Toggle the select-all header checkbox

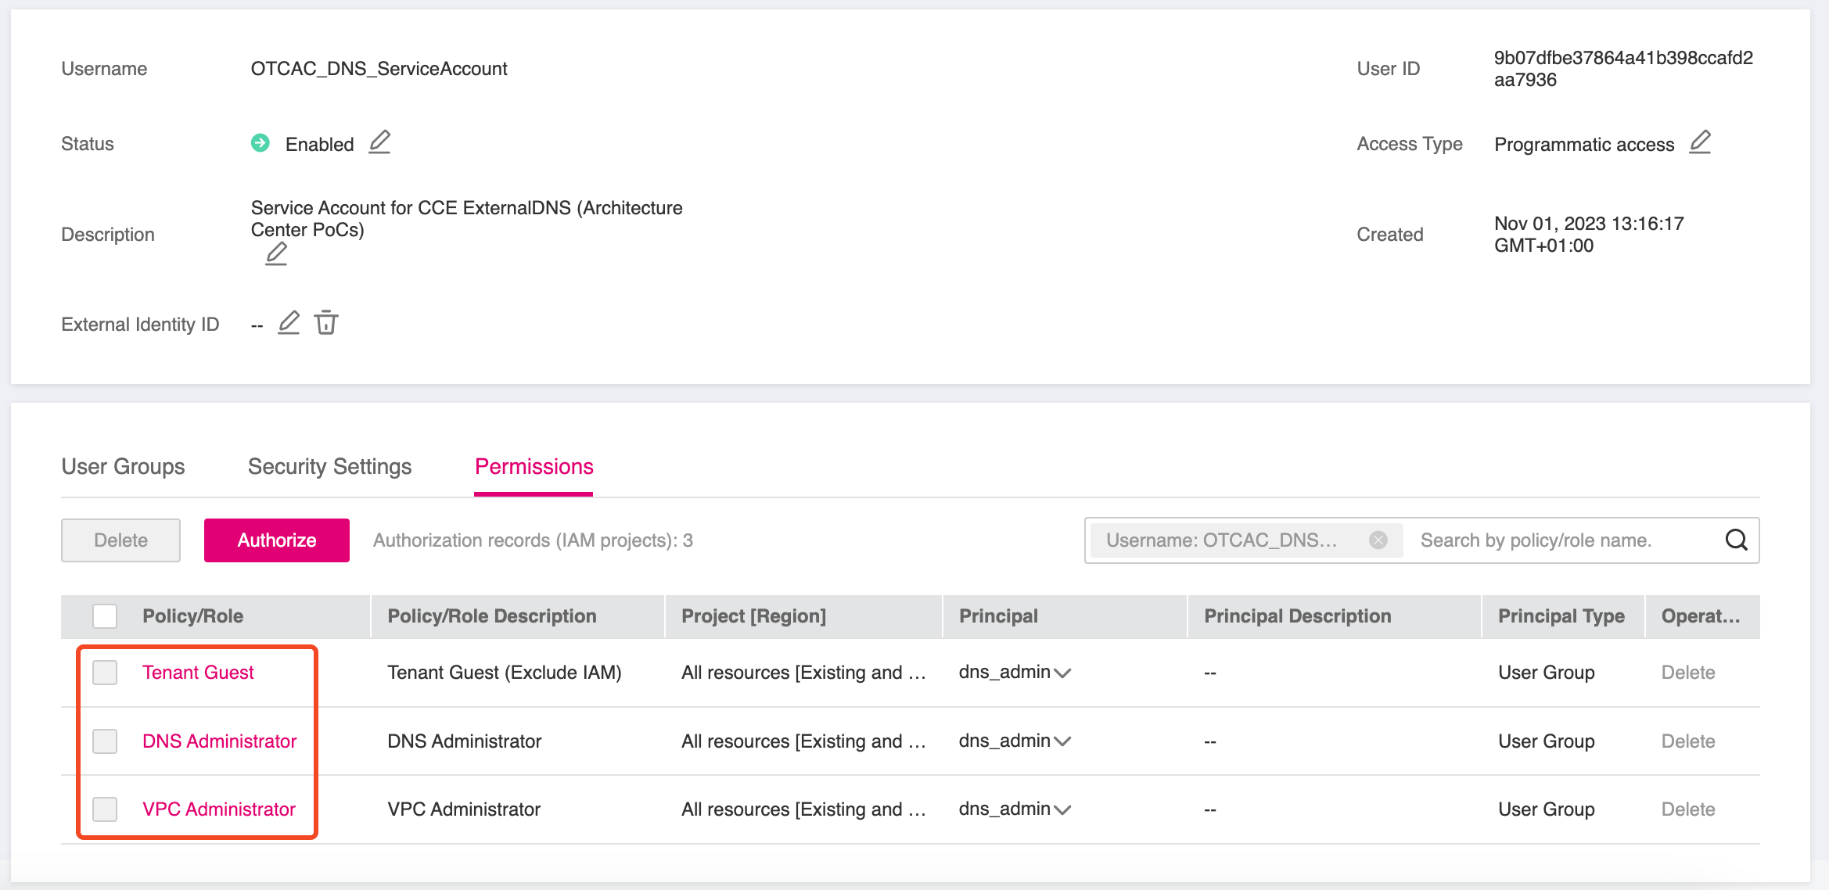click(x=105, y=616)
